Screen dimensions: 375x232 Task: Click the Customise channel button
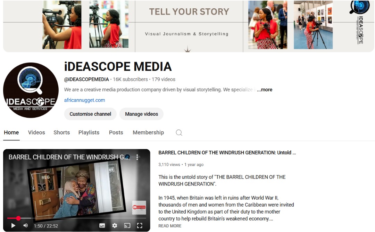pos(90,114)
